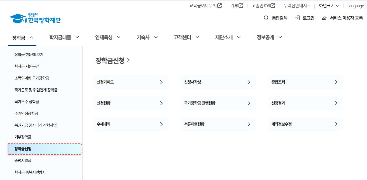Click the Language link
Image resolution: width=367 pixels, height=180 pixels.
[x=355, y=5]
